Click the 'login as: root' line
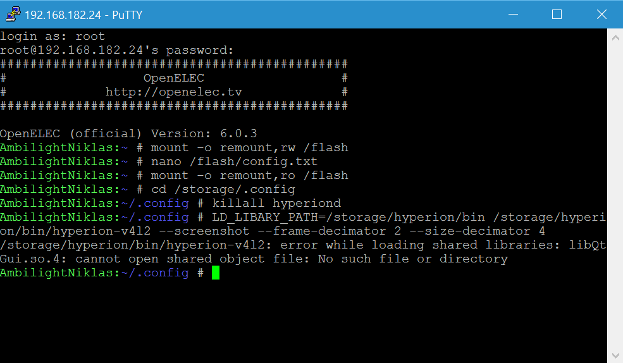The image size is (623, 363). pyautogui.click(x=52, y=37)
